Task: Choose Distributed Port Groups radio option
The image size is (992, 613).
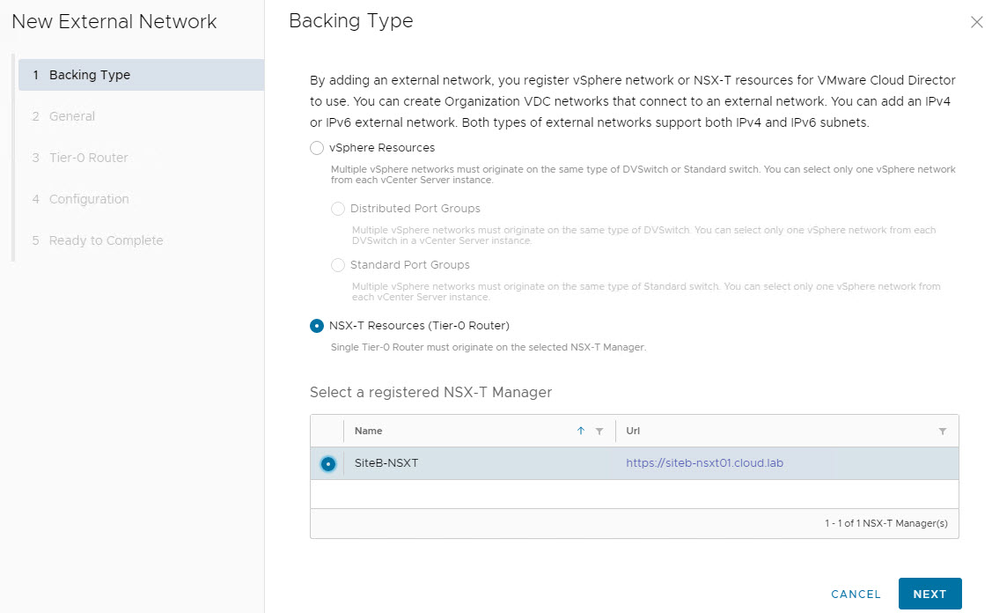Action: coord(338,209)
